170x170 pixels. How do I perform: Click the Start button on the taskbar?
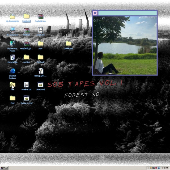4,168
